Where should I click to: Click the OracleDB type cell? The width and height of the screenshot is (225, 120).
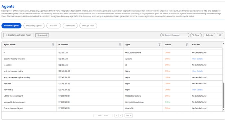[x=129, y=108]
